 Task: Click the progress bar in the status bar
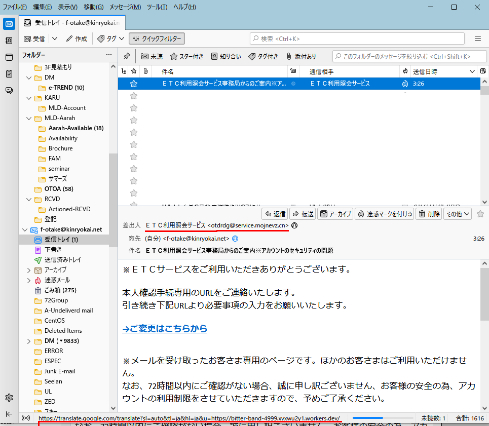383,418
